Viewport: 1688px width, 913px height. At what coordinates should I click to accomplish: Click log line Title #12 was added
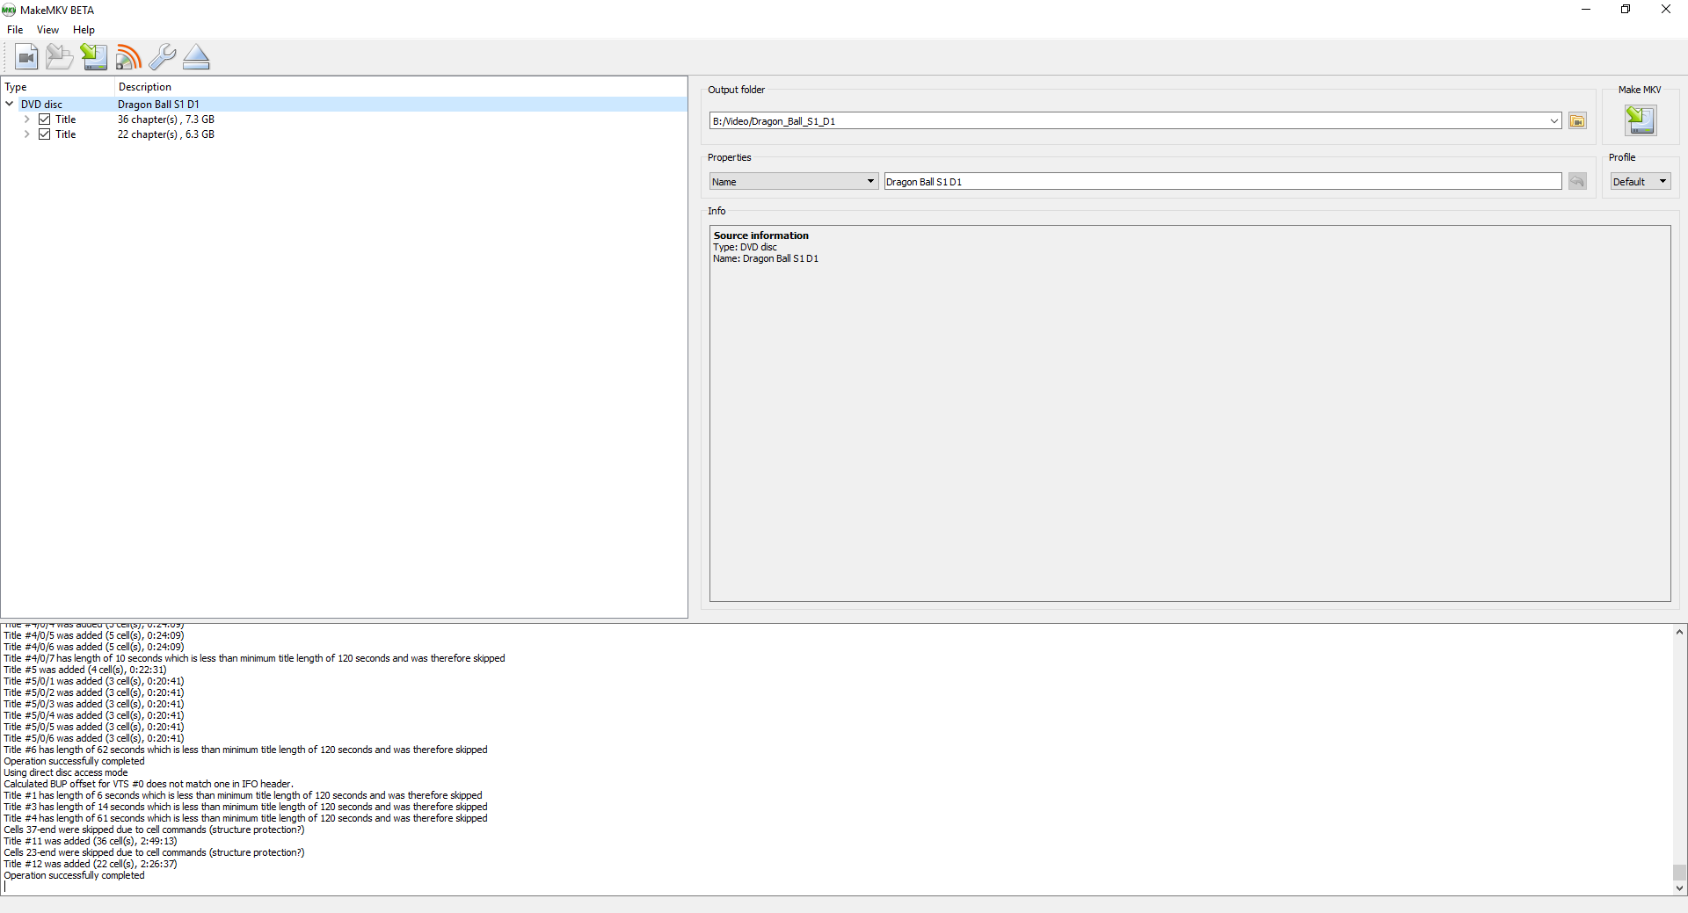click(x=91, y=864)
